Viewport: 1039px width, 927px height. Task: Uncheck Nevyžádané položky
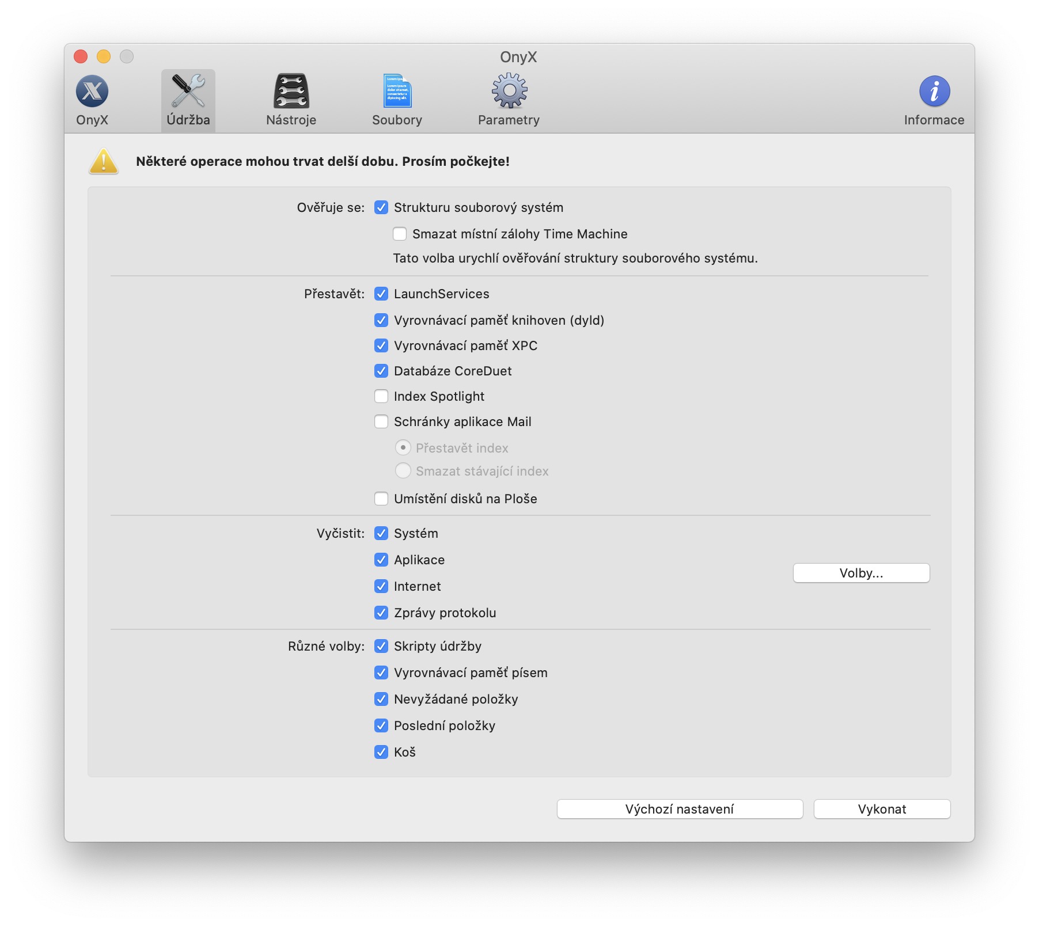[381, 699]
